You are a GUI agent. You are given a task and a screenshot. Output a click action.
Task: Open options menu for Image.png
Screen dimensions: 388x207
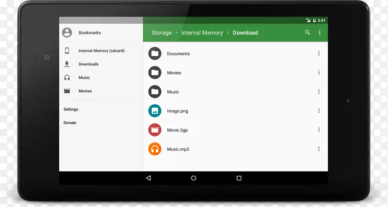pos(319,111)
